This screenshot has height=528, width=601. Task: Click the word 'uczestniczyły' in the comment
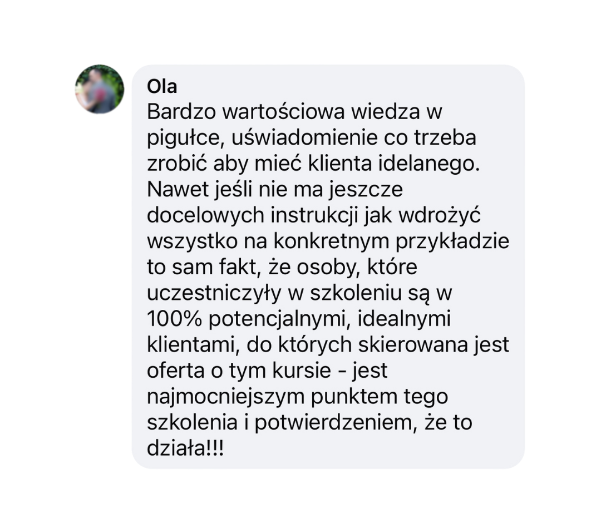[214, 294]
